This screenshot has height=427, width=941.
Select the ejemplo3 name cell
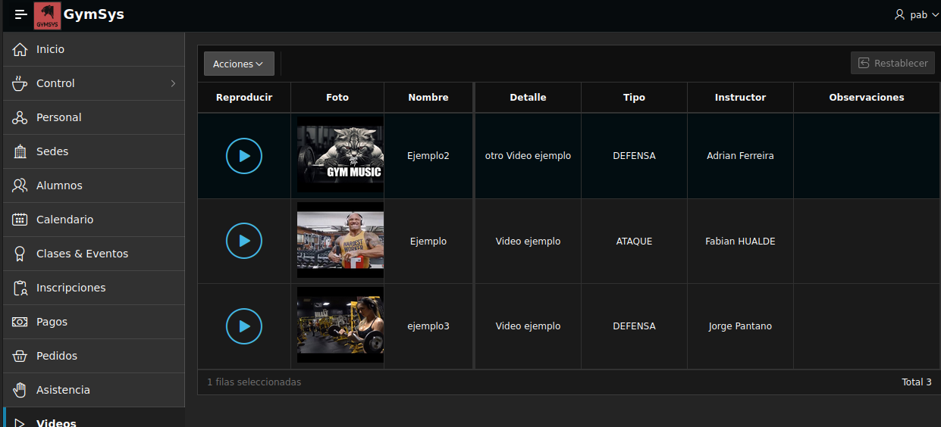428,326
